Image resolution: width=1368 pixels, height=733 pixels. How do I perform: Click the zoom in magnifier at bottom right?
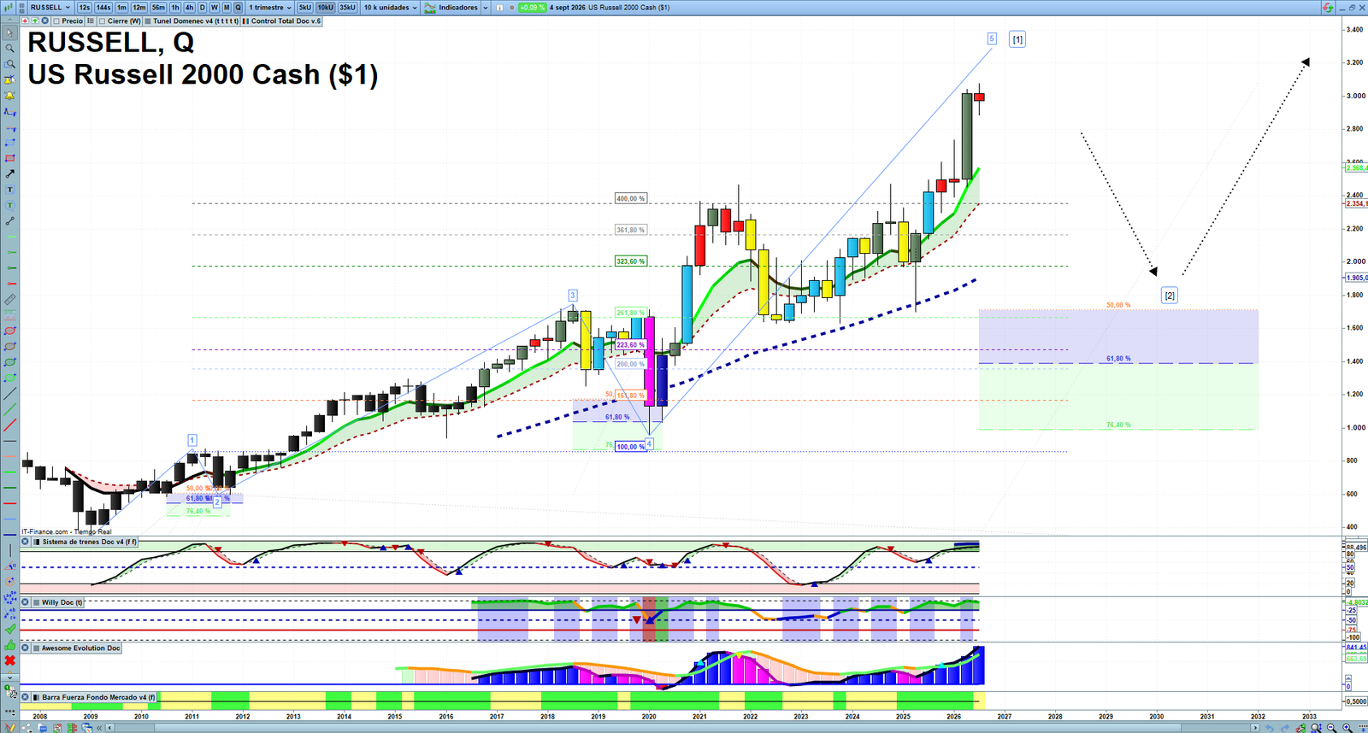(1348, 728)
